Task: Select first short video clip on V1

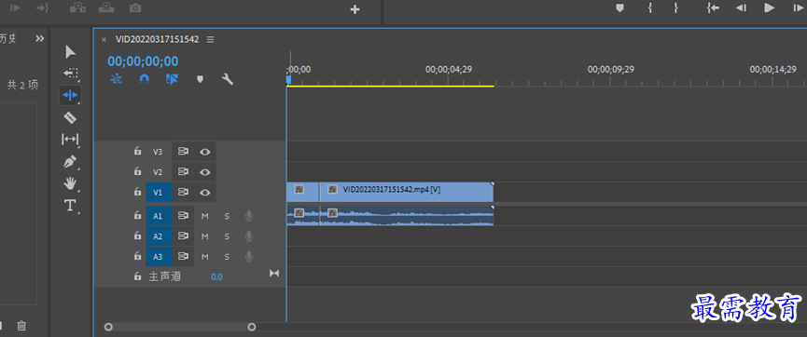Action: 302,192
